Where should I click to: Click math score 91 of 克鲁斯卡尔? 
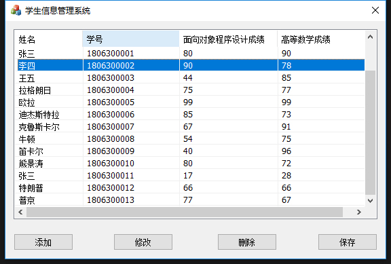[x=286, y=127]
